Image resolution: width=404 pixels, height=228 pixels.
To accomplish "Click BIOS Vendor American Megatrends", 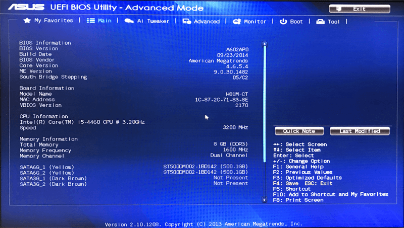I will (x=218, y=60).
